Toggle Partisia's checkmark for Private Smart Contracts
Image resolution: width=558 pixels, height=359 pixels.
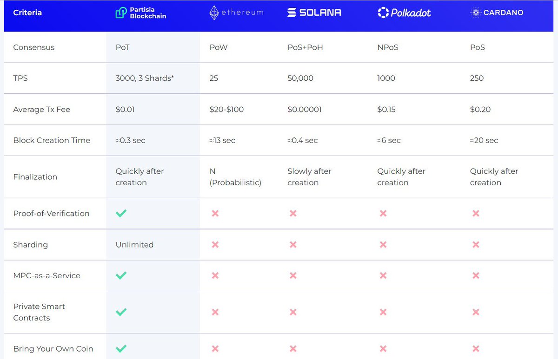pos(121,312)
